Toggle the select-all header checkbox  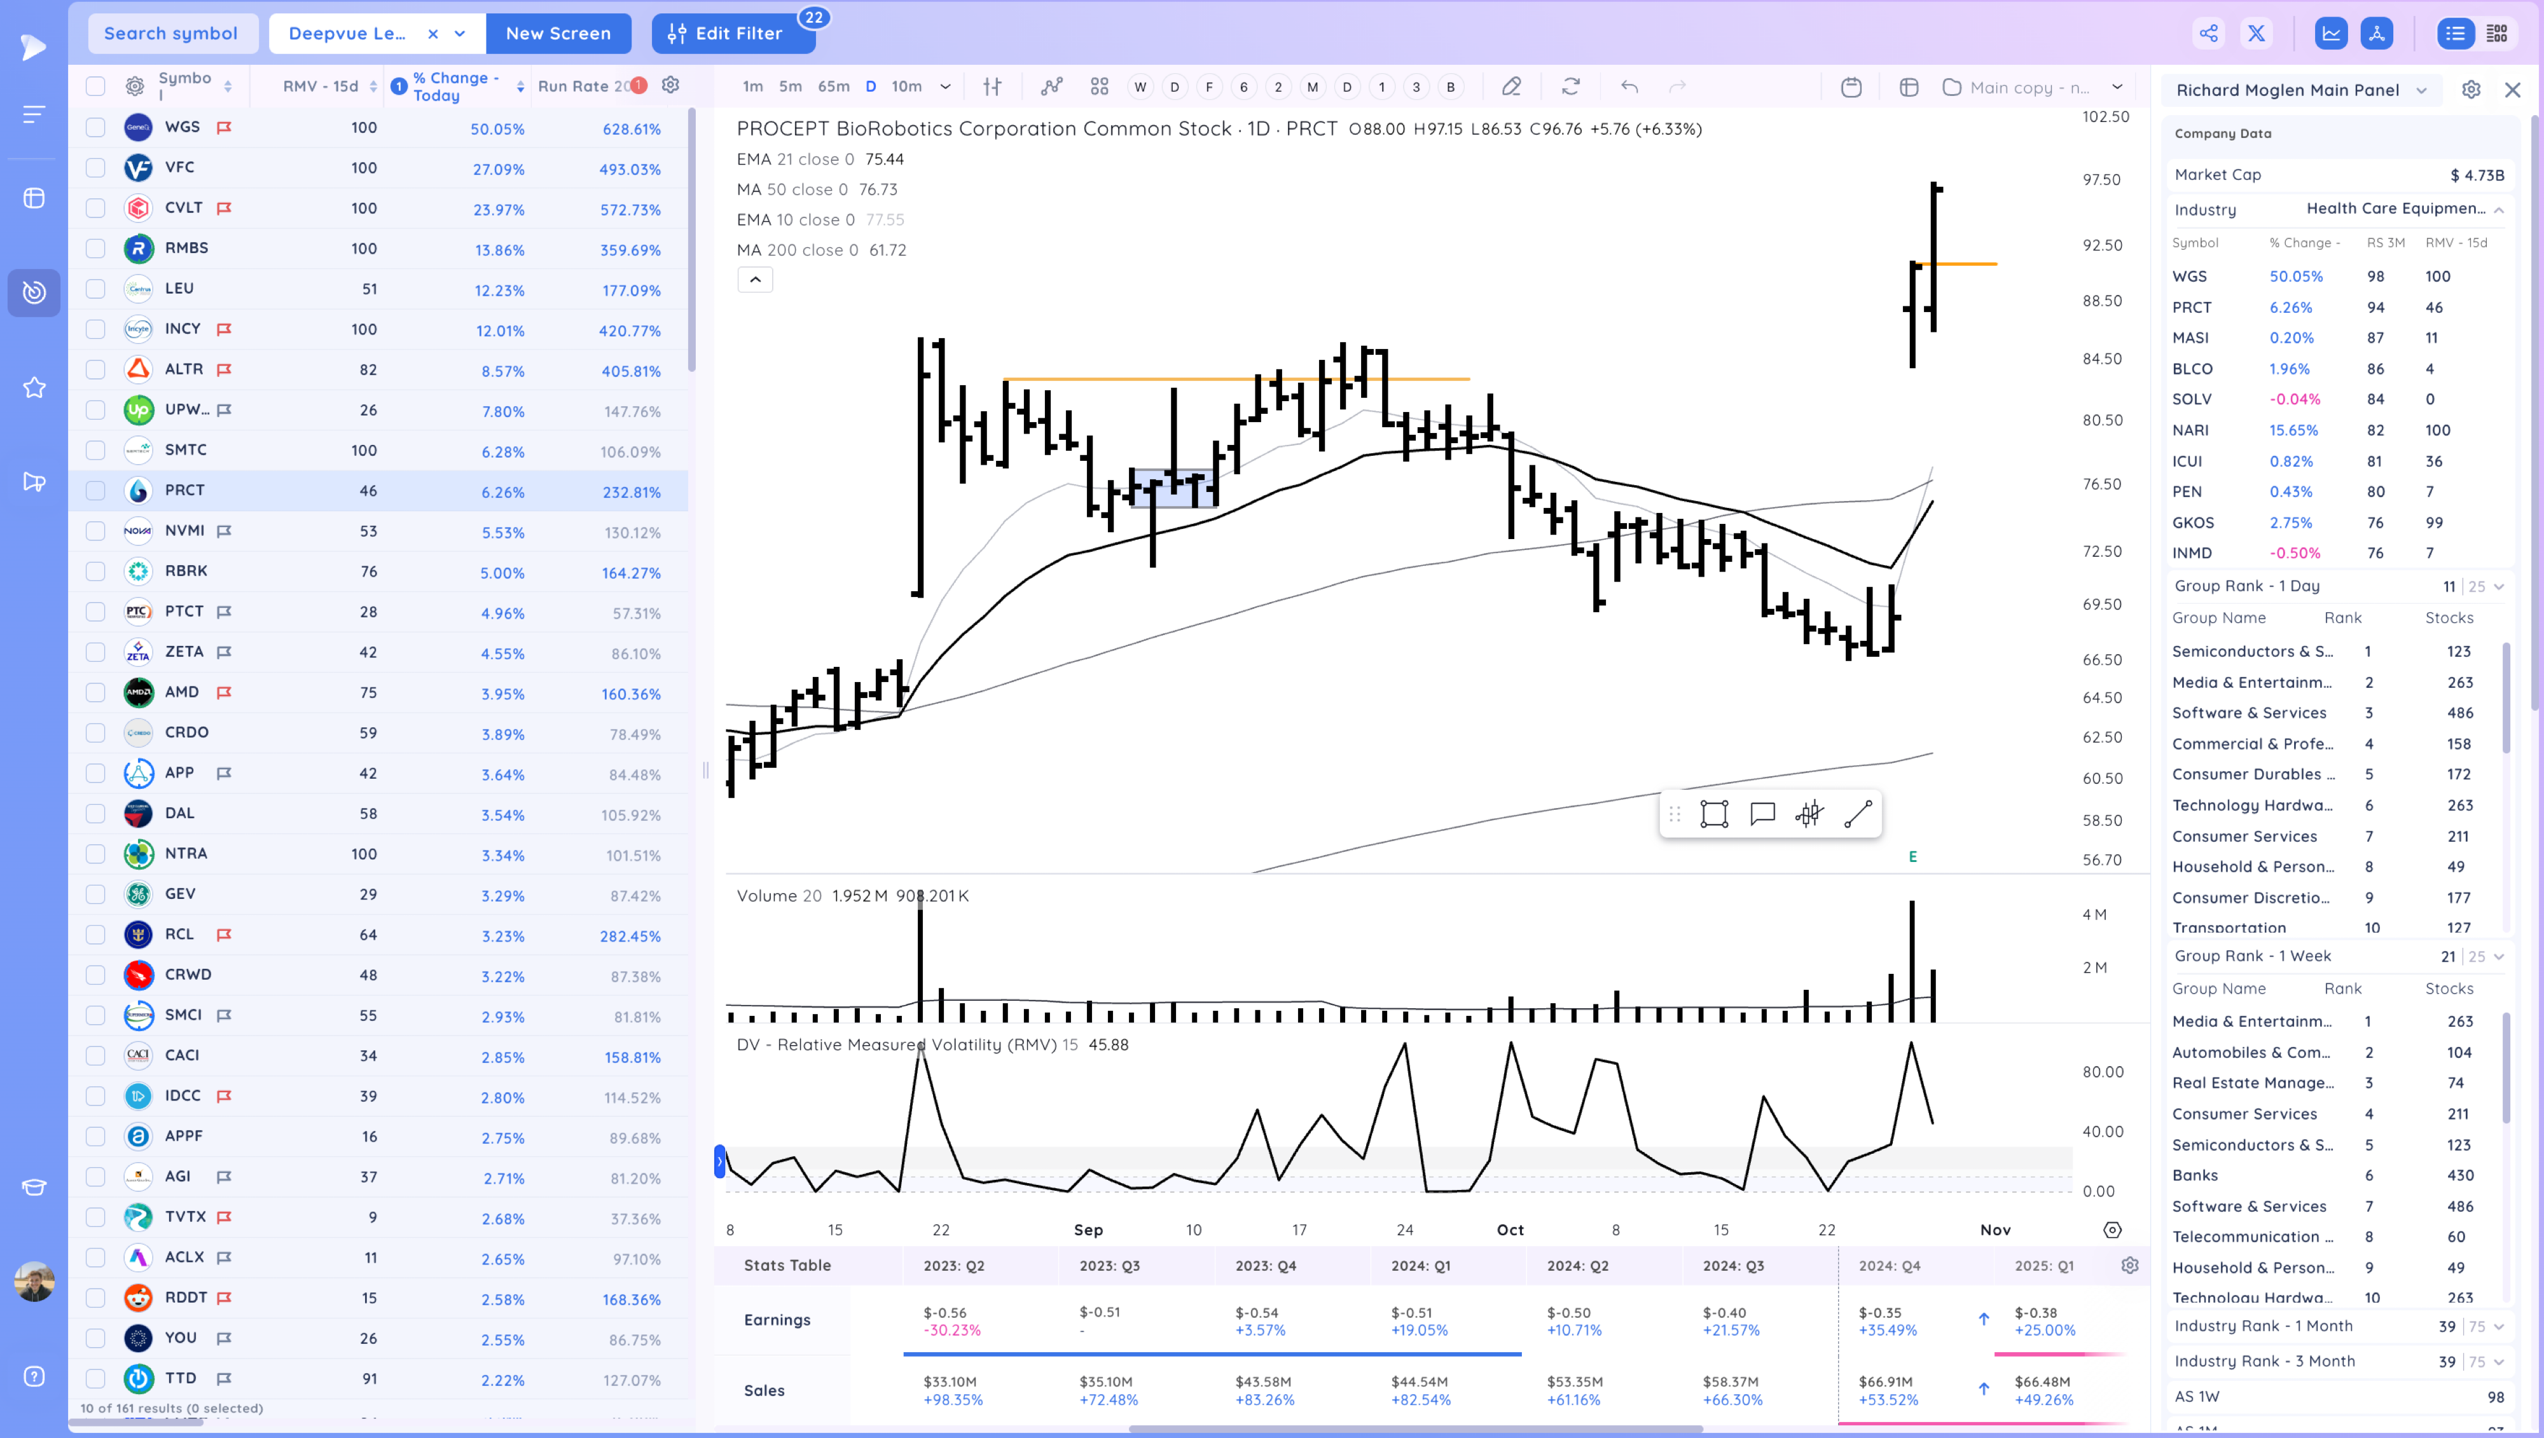tap(96, 86)
